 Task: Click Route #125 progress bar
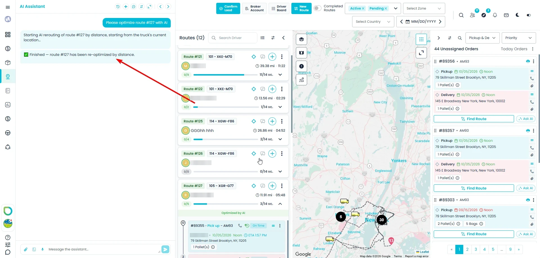coord(226,140)
